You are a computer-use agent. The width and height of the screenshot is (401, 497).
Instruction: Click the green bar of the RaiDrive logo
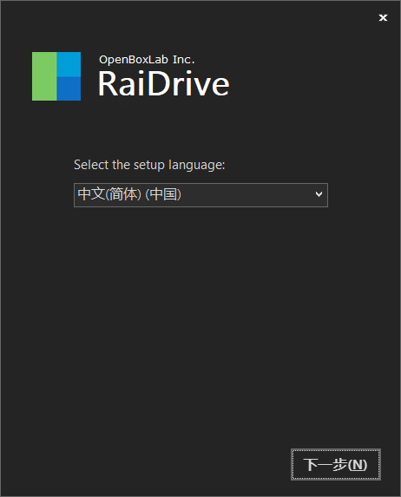[x=44, y=76]
